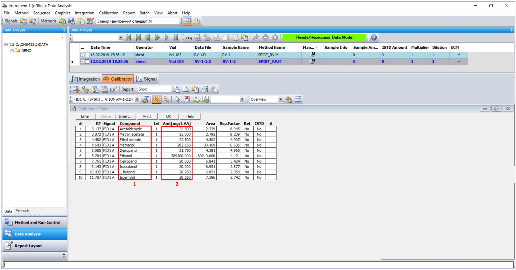Click the print report printer icon
Screen dimensions: 516x270
coord(205,89)
